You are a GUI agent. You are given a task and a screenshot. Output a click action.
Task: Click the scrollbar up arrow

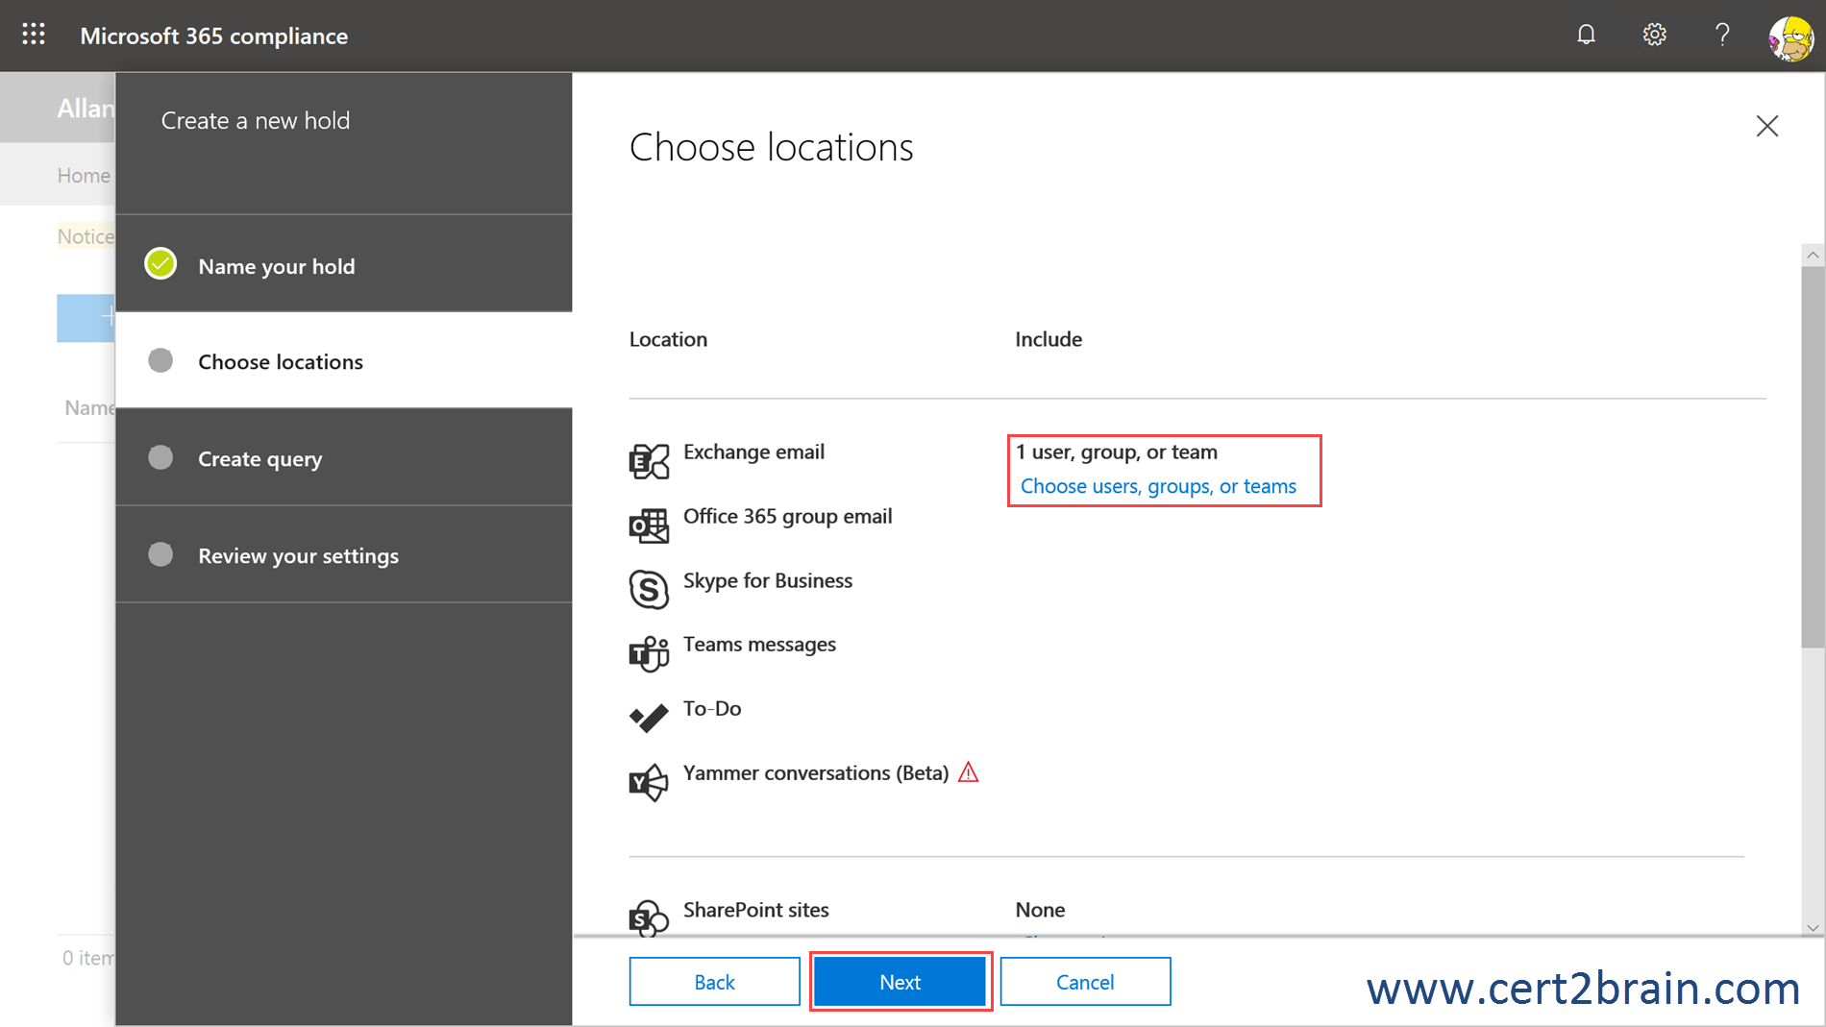pyautogui.click(x=1813, y=255)
